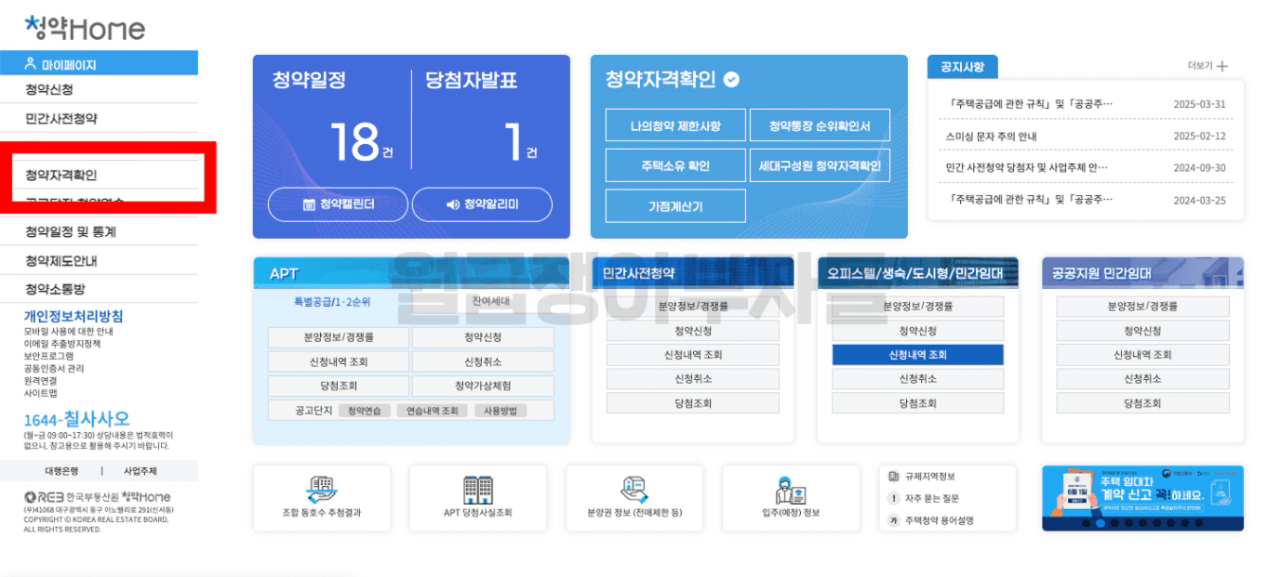Screen dimensions: 1281x577
Task: Click 분양정보/경쟁률 under 민간사전청약 card
Action: (x=693, y=306)
